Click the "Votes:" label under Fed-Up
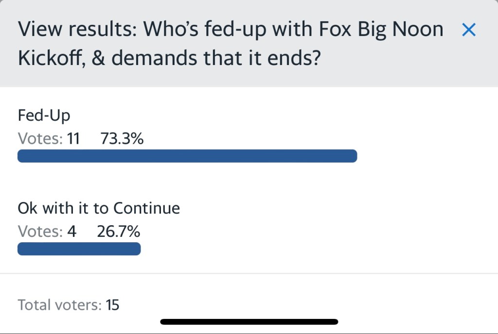The width and height of the screenshot is (498, 334). tap(40, 139)
